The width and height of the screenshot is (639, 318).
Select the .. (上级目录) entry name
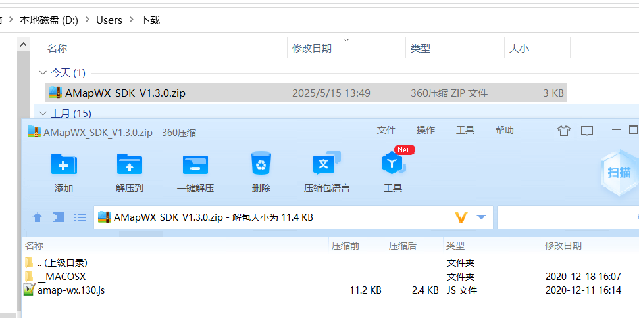[x=63, y=263]
